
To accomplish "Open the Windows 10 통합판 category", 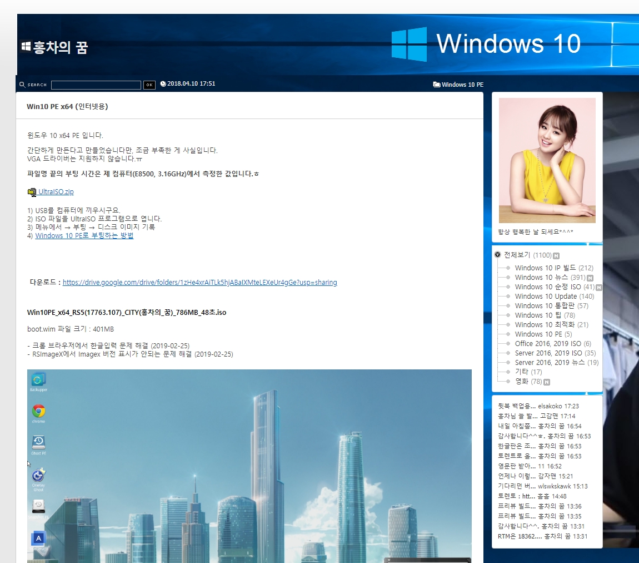I will tap(552, 305).
